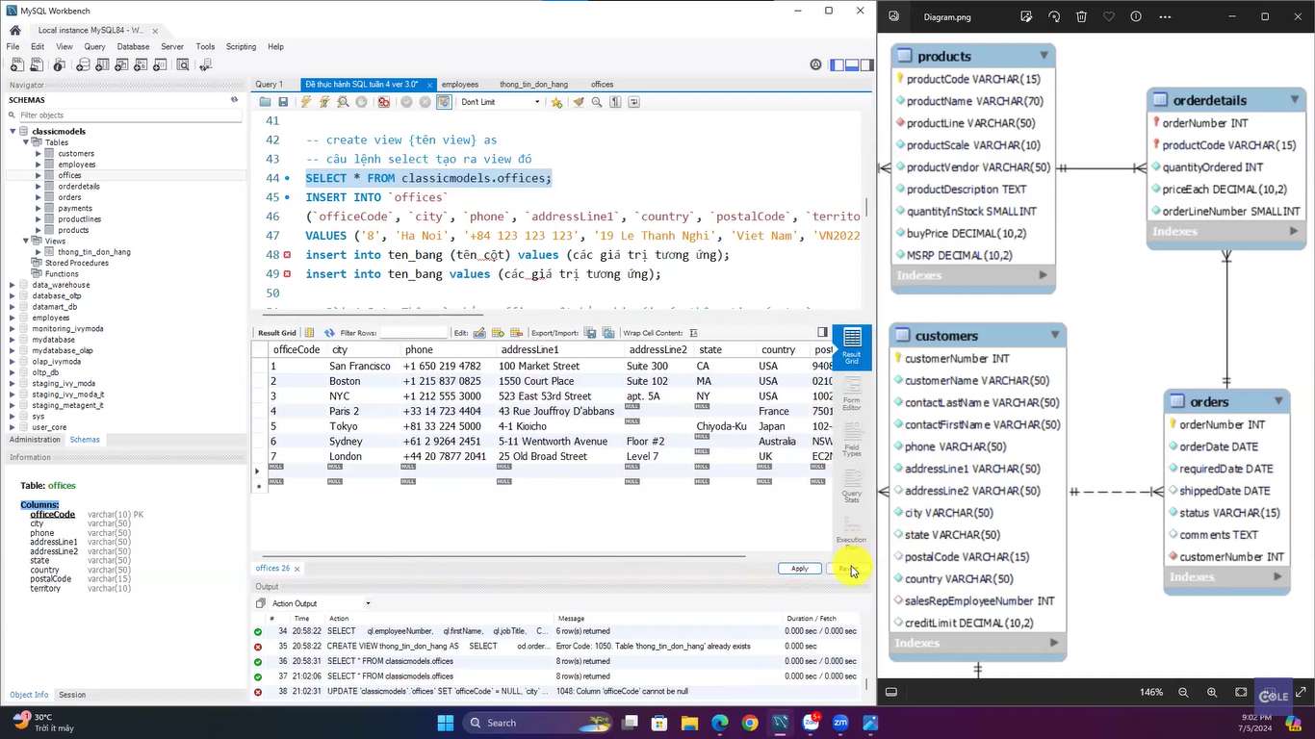This screenshot has height=739, width=1315.
Task: Open the schema inspector icon in main toolbar
Action: [x=60, y=65]
